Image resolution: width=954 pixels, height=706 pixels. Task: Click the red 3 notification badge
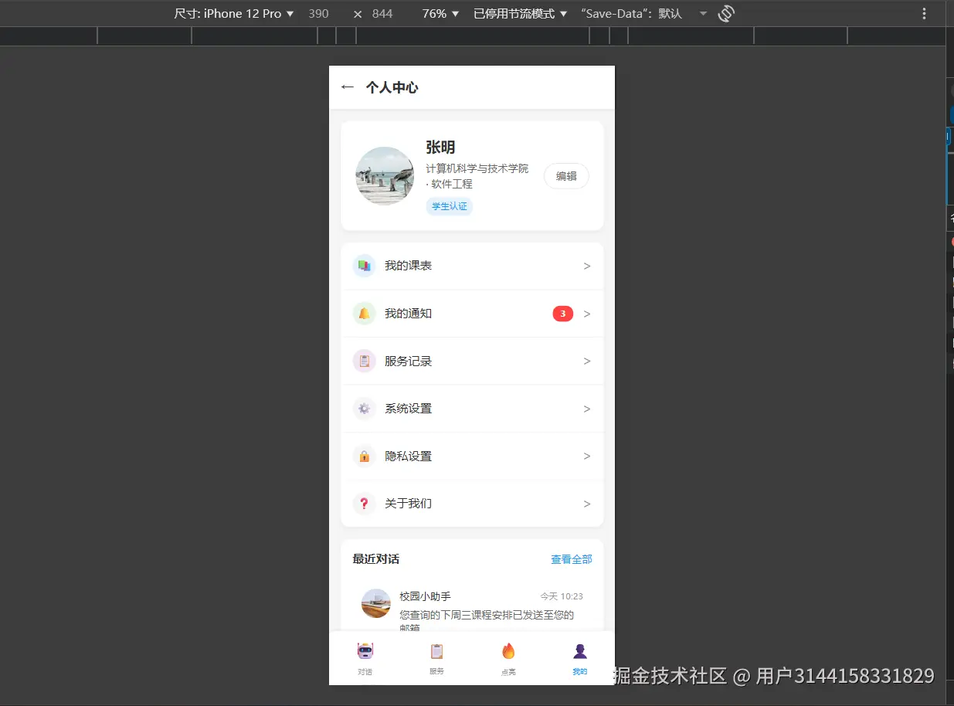[562, 314]
